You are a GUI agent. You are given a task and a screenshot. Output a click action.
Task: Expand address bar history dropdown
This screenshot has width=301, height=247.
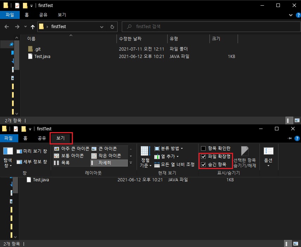coord(102,27)
